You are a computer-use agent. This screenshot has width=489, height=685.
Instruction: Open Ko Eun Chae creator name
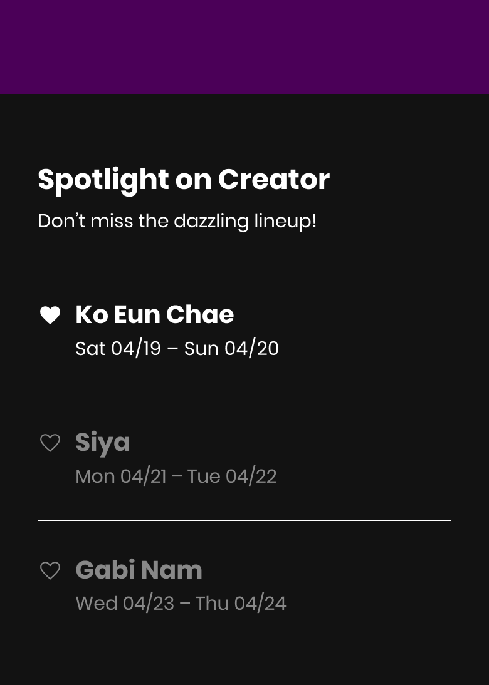(154, 314)
